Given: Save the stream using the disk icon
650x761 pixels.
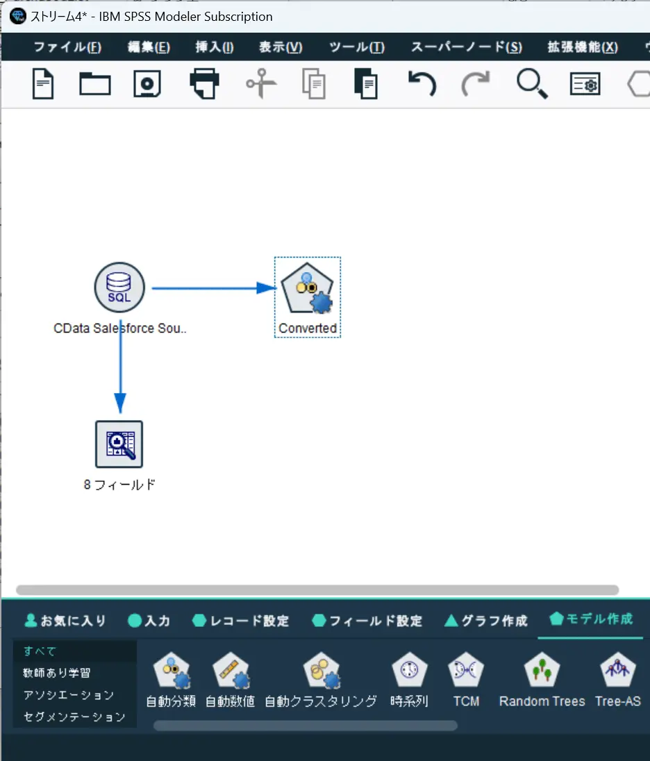Looking at the screenshot, I should [x=147, y=84].
